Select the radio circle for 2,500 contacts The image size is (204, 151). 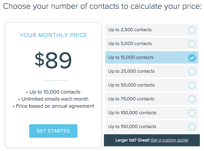[x=192, y=30]
